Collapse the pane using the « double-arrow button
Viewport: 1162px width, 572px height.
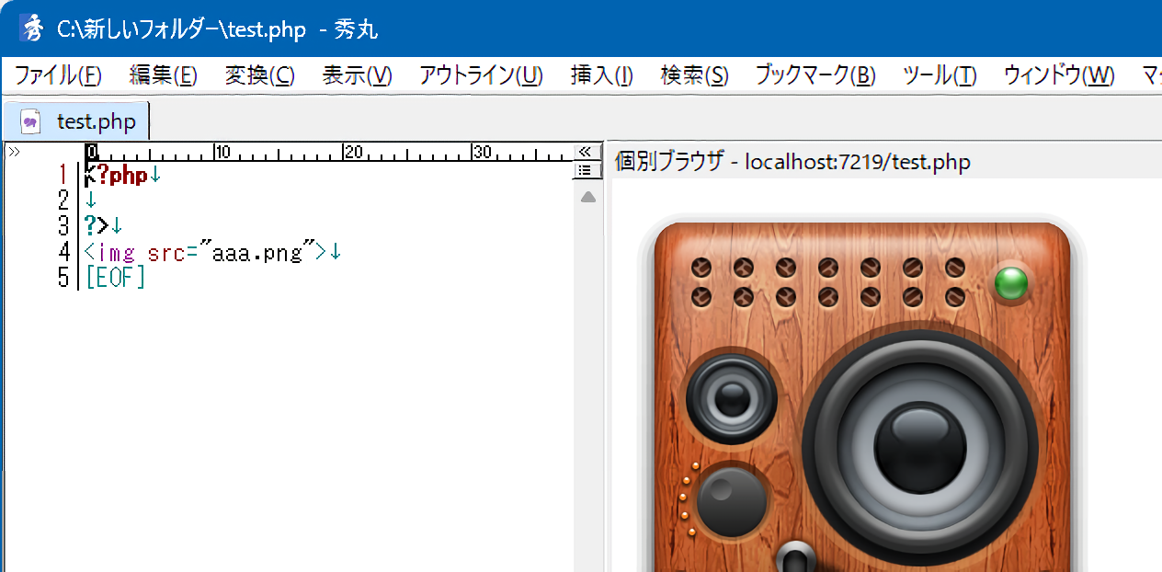(584, 152)
